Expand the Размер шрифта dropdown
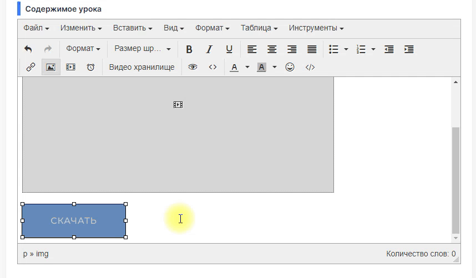This screenshot has width=476, height=278. click(143, 49)
